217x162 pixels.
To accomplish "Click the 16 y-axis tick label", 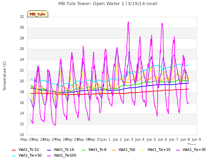I will click(22, 103).
